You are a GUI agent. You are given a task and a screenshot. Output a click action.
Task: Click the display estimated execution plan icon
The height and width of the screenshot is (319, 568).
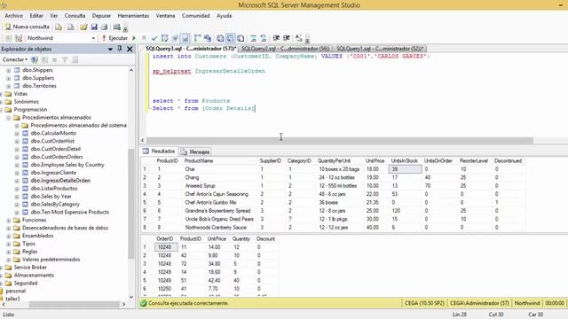pos(165,38)
